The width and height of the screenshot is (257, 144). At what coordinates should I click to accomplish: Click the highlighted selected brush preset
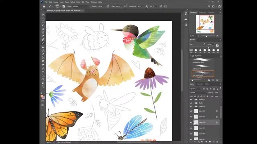(203, 74)
